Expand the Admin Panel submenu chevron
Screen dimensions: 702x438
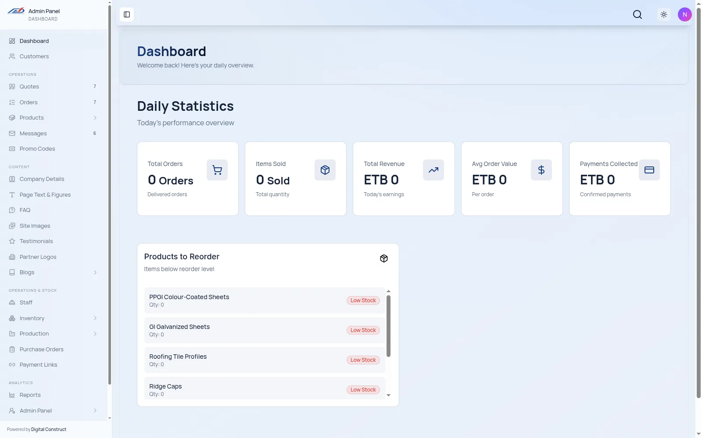click(x=95, y=411)
